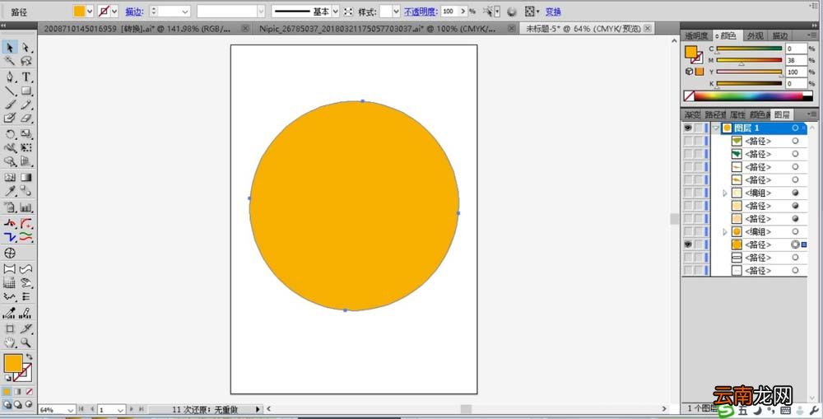Viewport: 823px width, 419px height.
Task: Click target circle of 图层 1
Action: coord(795,128)
